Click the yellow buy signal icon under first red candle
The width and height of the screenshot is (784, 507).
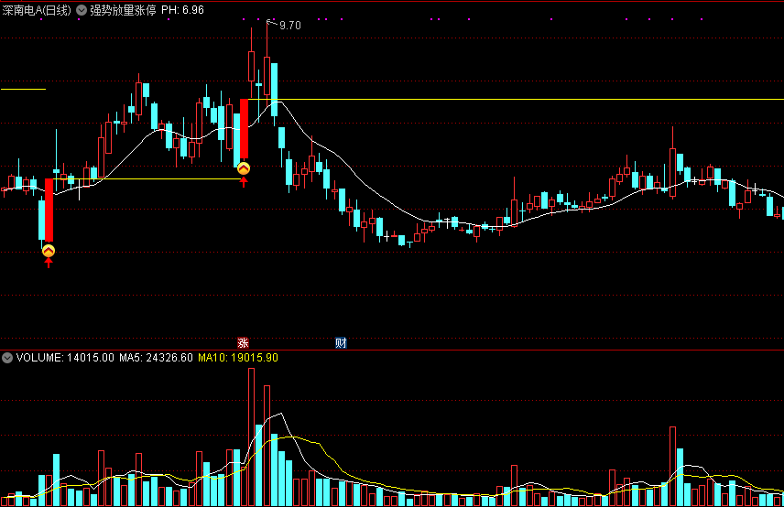(48, 251)
